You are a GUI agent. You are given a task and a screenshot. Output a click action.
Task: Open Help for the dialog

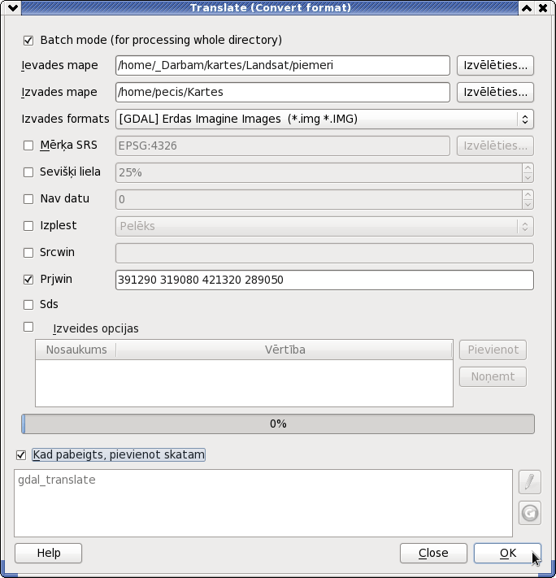pos(48,553)
